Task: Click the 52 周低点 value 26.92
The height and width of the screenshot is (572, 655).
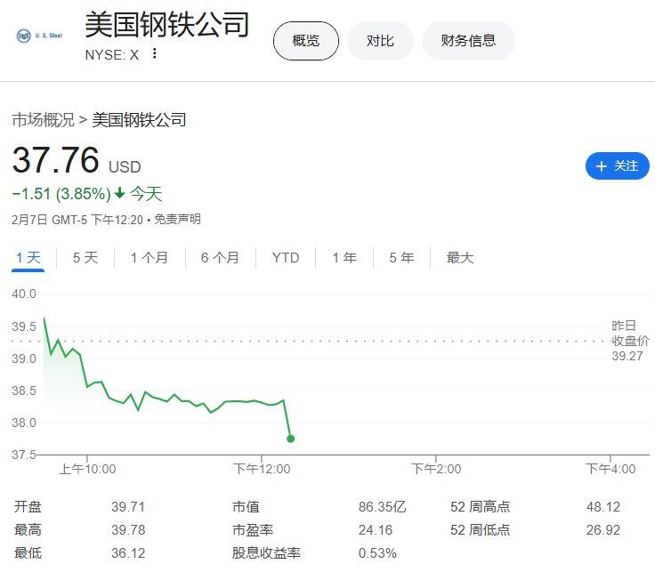Action: coord(603,530)
